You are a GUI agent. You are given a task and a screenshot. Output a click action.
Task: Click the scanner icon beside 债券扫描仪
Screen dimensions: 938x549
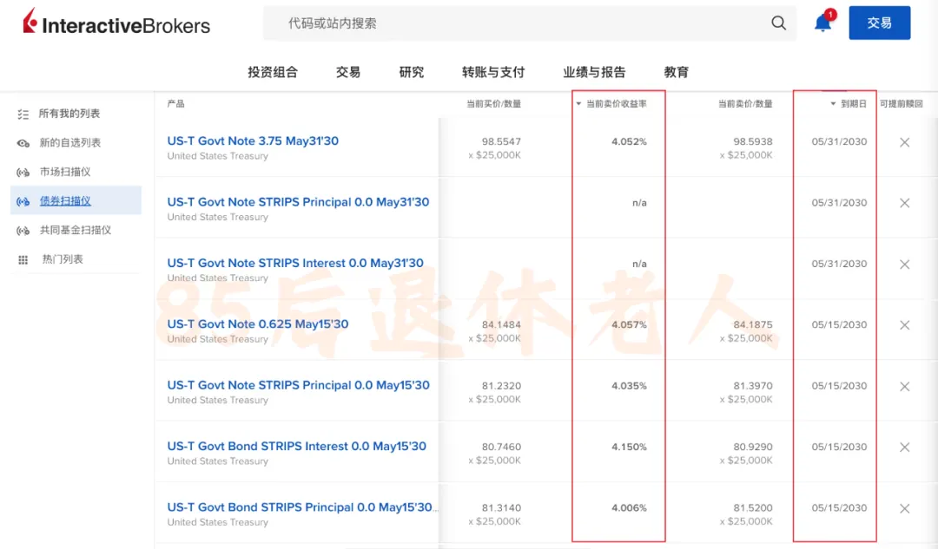click(x=23, y=201)
